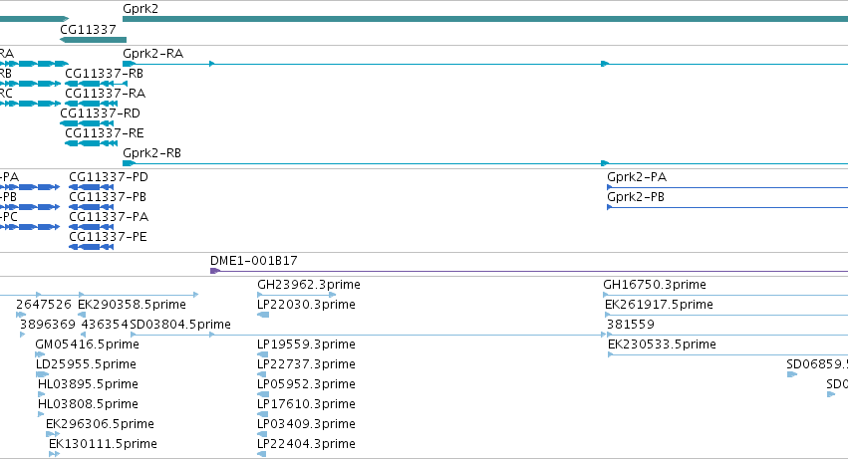Select the Gprk2-PB protein label

click(x=636, y=197)
